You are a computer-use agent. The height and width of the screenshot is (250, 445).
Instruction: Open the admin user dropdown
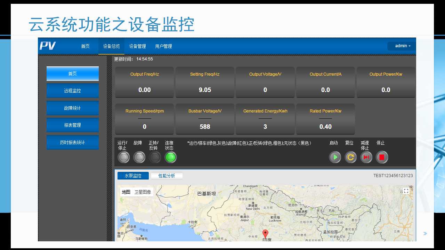click(x=402, y=46)
